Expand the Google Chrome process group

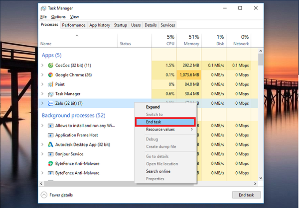point(42,75)
